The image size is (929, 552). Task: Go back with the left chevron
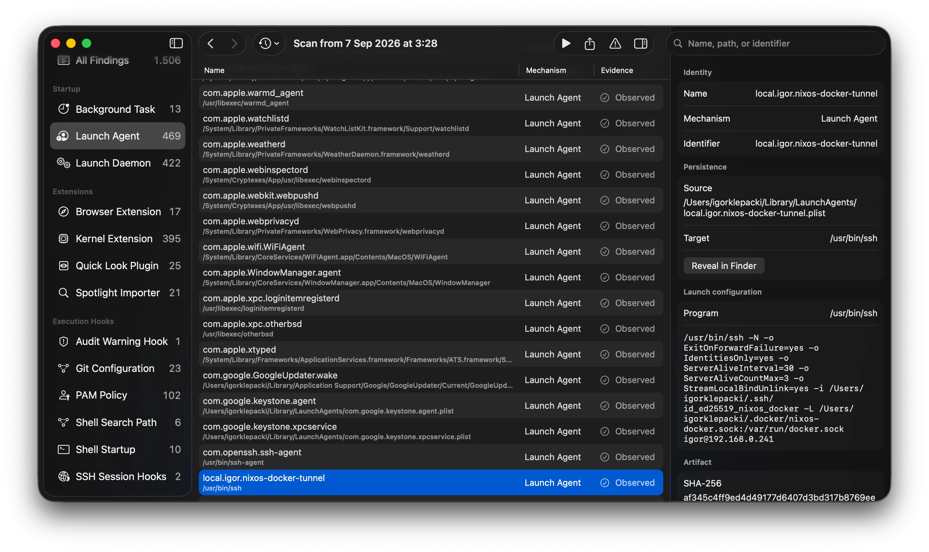coord(211,44)
